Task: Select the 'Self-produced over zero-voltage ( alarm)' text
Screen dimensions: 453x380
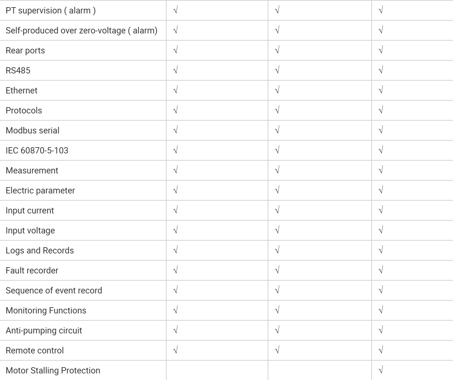Action: (81, 31)
